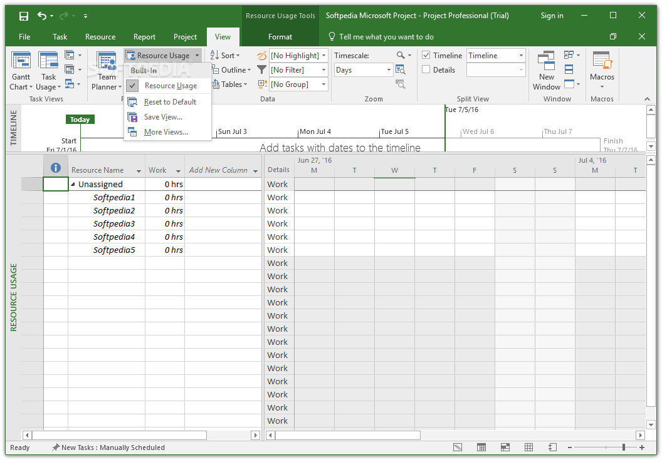Open the Timescale Days dropdown

(x=389, y=69)
